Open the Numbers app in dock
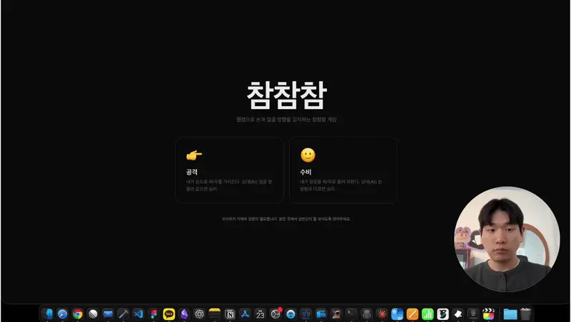 [428, 314]
